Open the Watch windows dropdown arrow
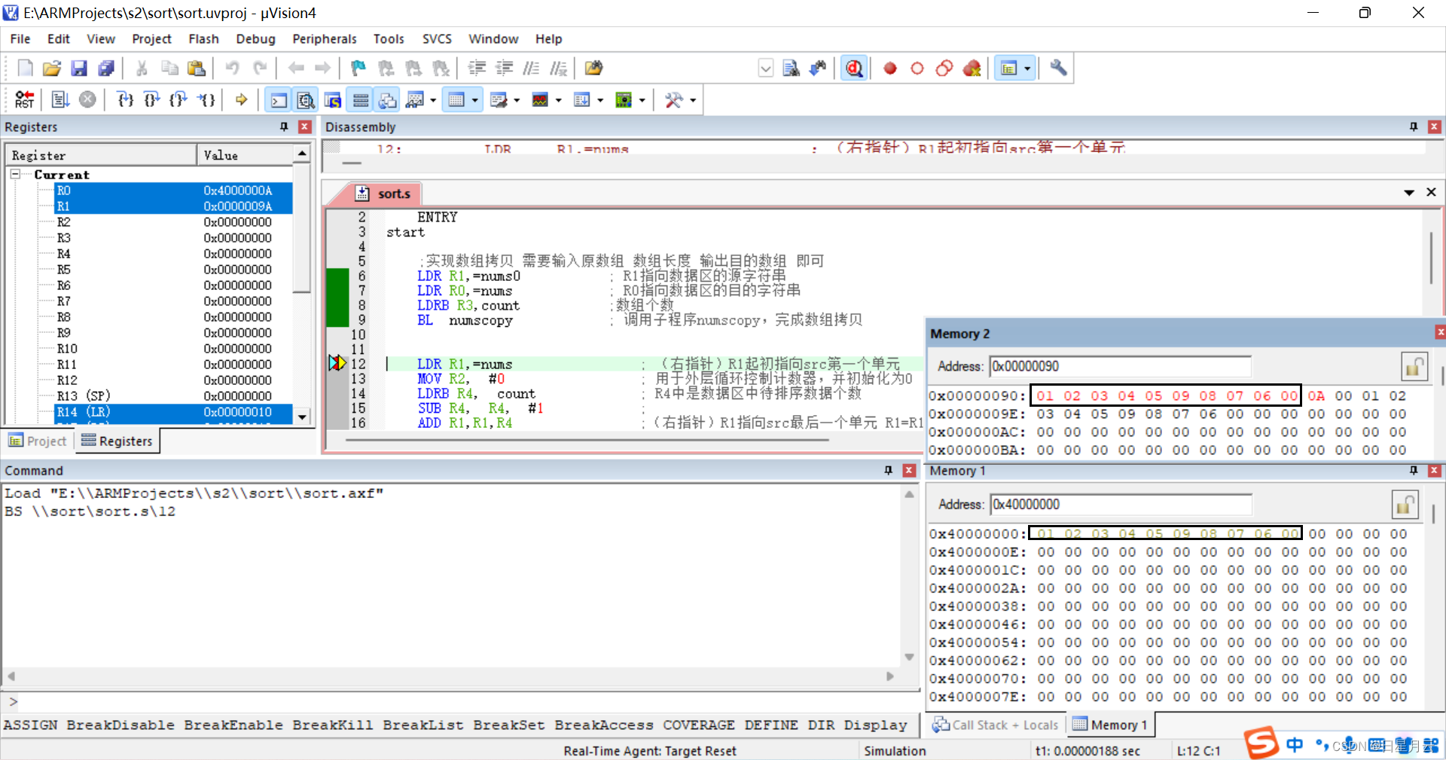Viewport: 1446px width, 760px height. point(433,99)
